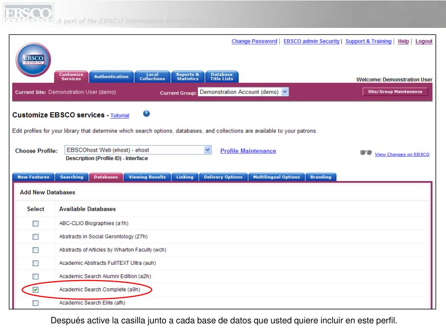
Task: Open Database Title Lists tab
Action: pyautogui.click(x=222, y=77)
